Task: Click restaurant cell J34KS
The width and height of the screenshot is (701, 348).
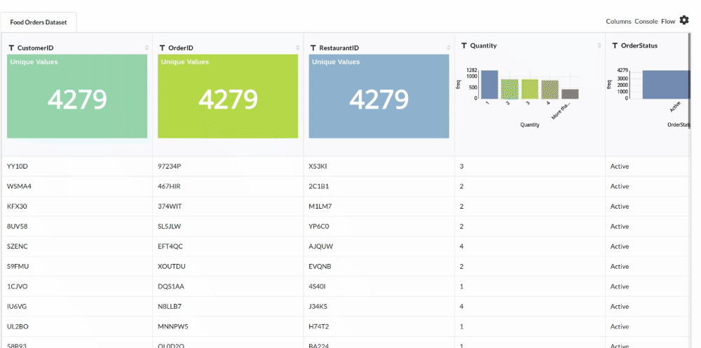Action: (318, 307)
